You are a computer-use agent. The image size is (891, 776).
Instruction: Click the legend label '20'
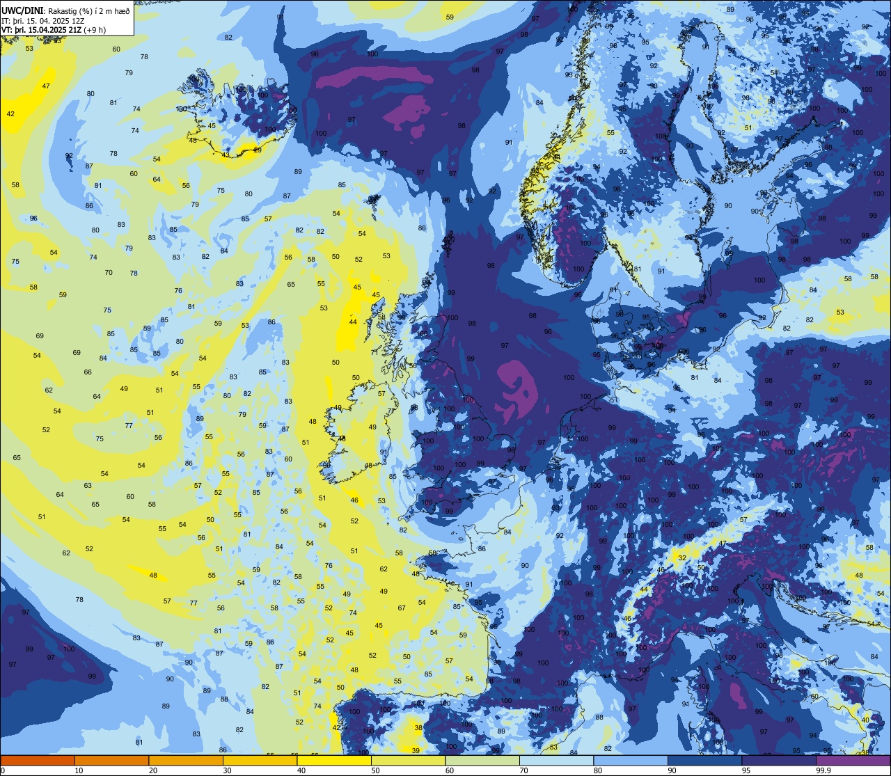tap(153, 770)
